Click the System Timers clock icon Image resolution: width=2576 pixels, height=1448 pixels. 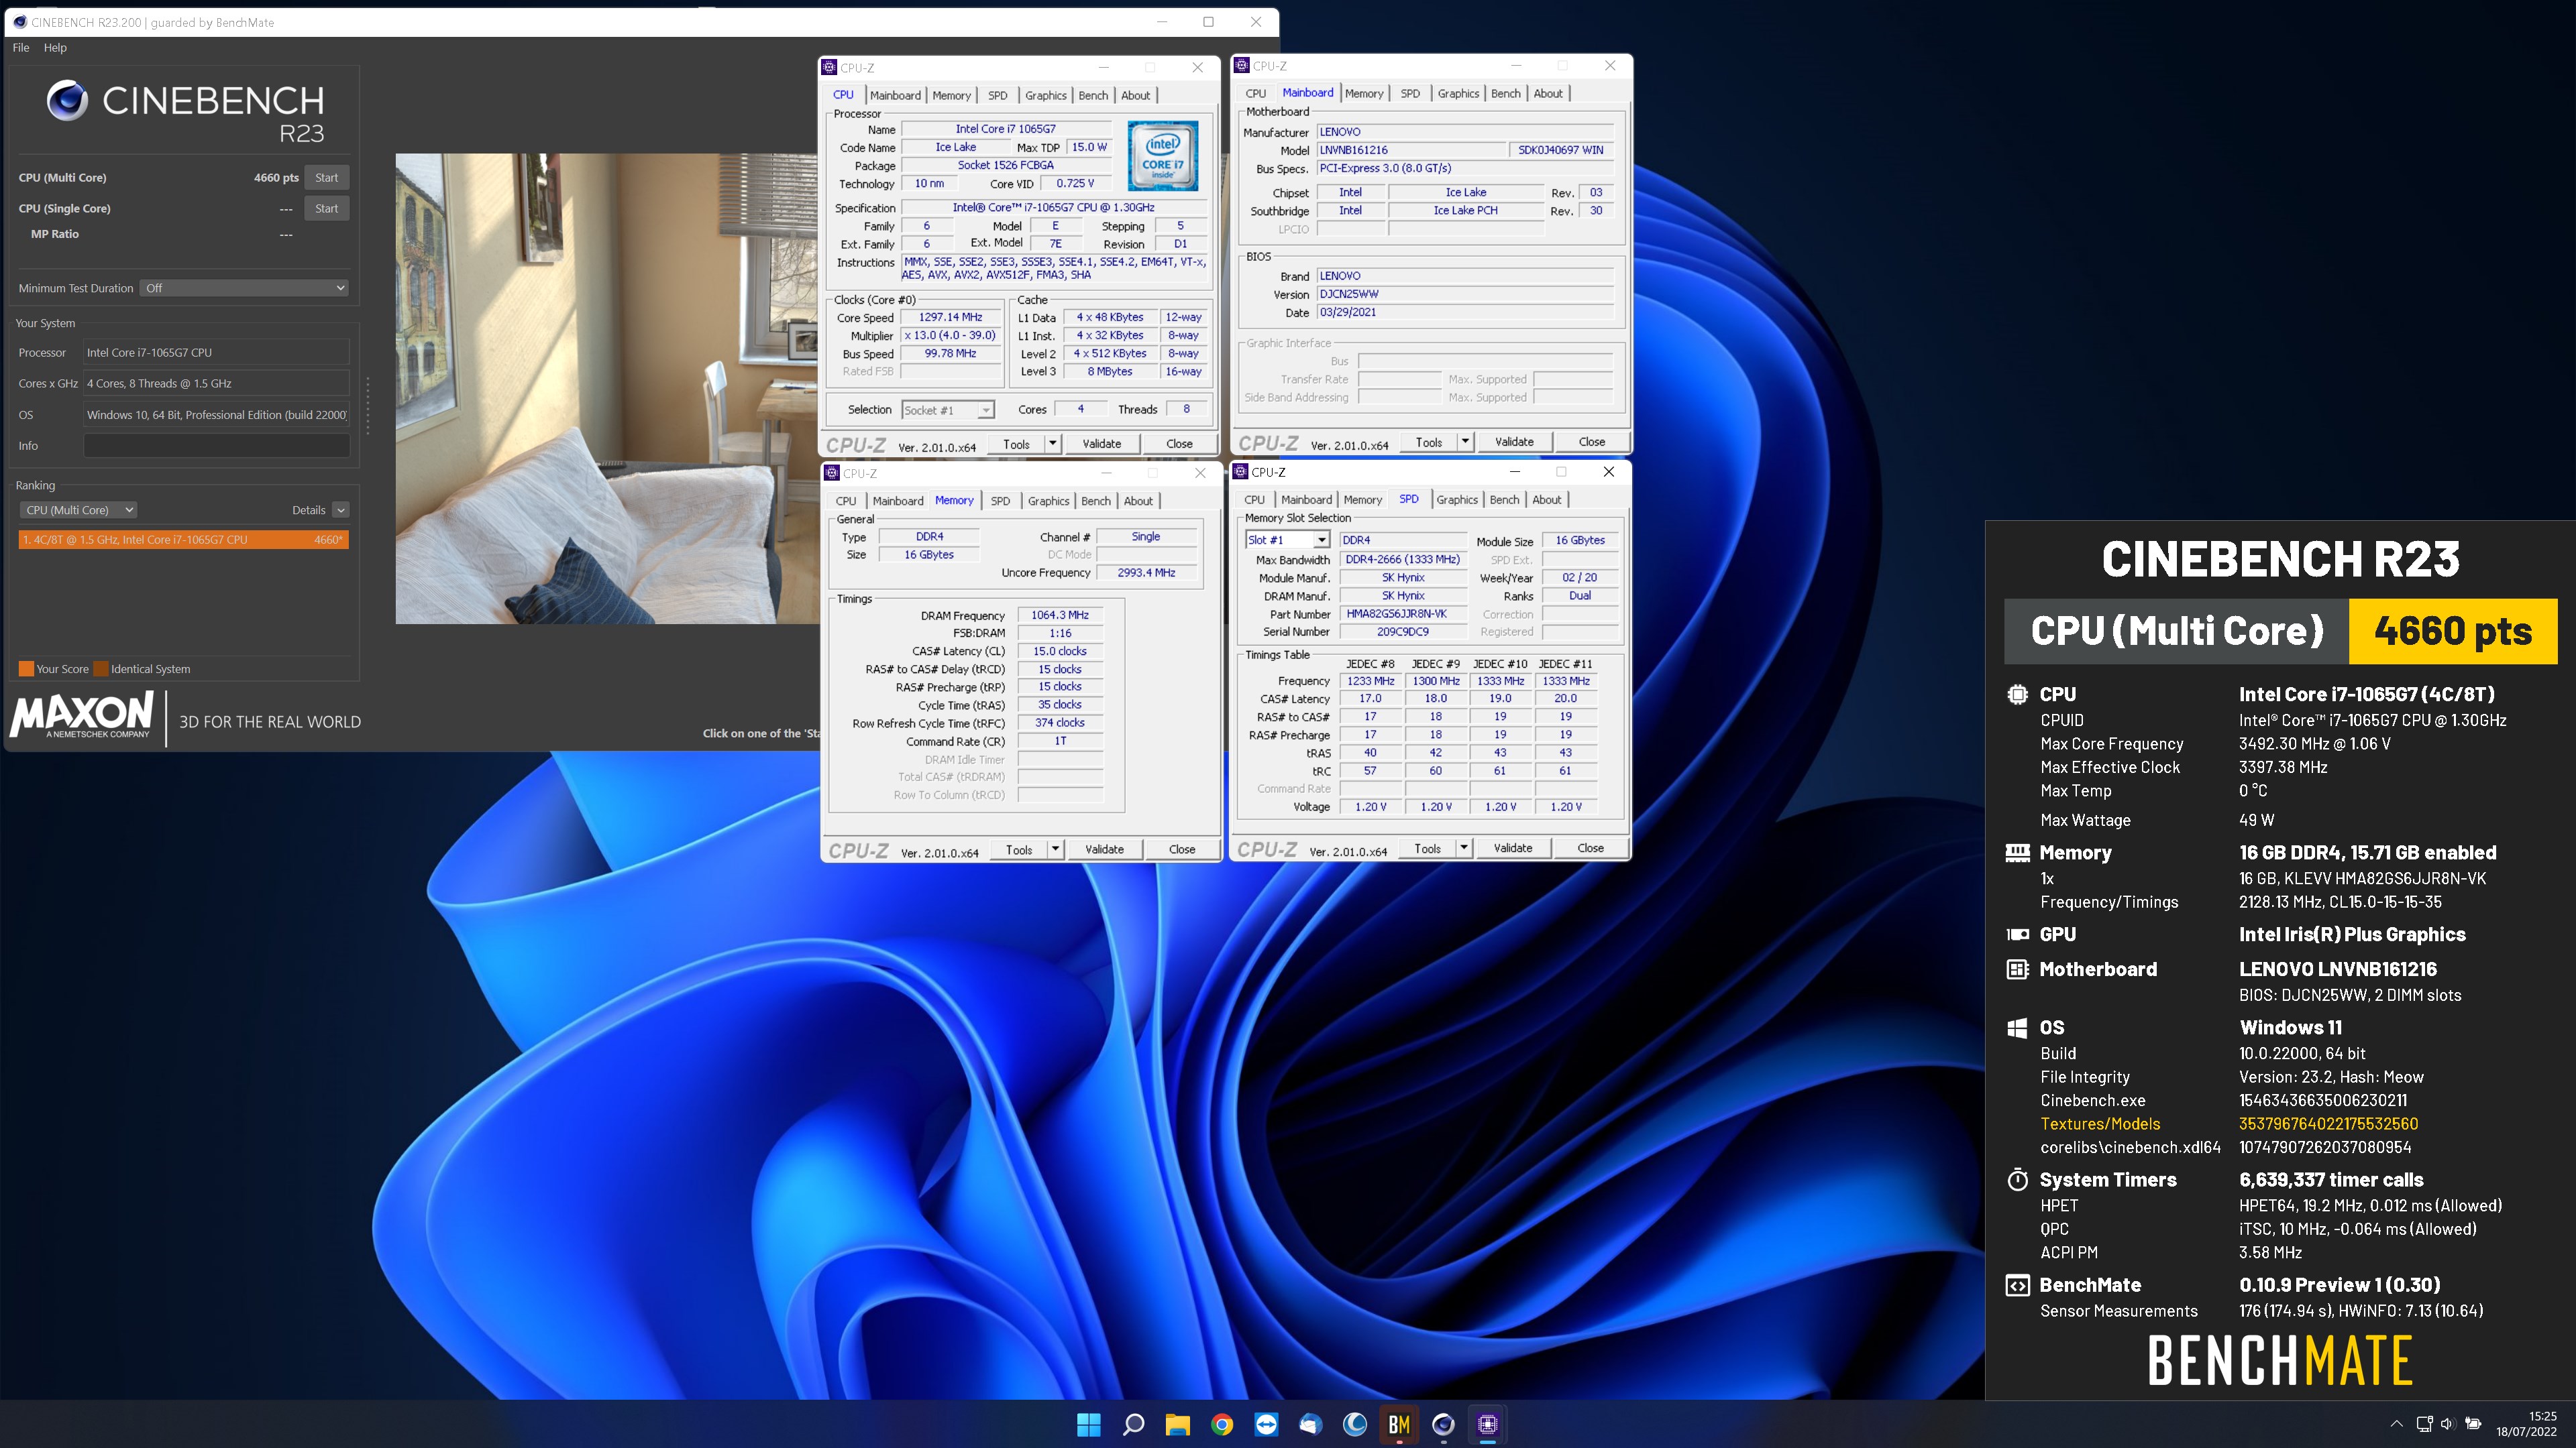(2017, 1180)
